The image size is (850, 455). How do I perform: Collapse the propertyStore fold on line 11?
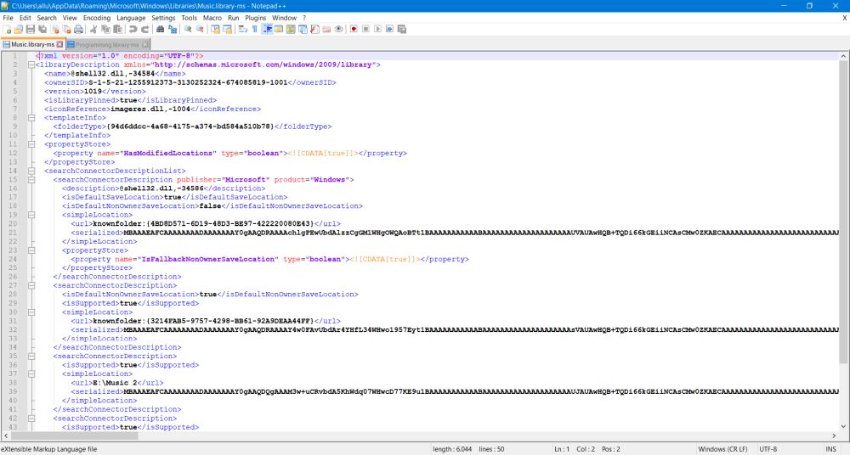pyautogui.click(x=31, y=144)
